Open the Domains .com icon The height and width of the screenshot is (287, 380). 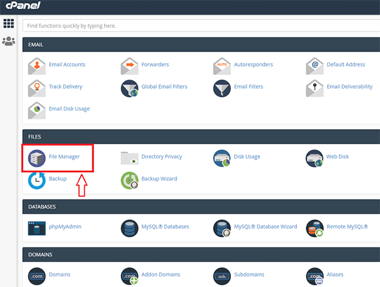coord(37,276)
